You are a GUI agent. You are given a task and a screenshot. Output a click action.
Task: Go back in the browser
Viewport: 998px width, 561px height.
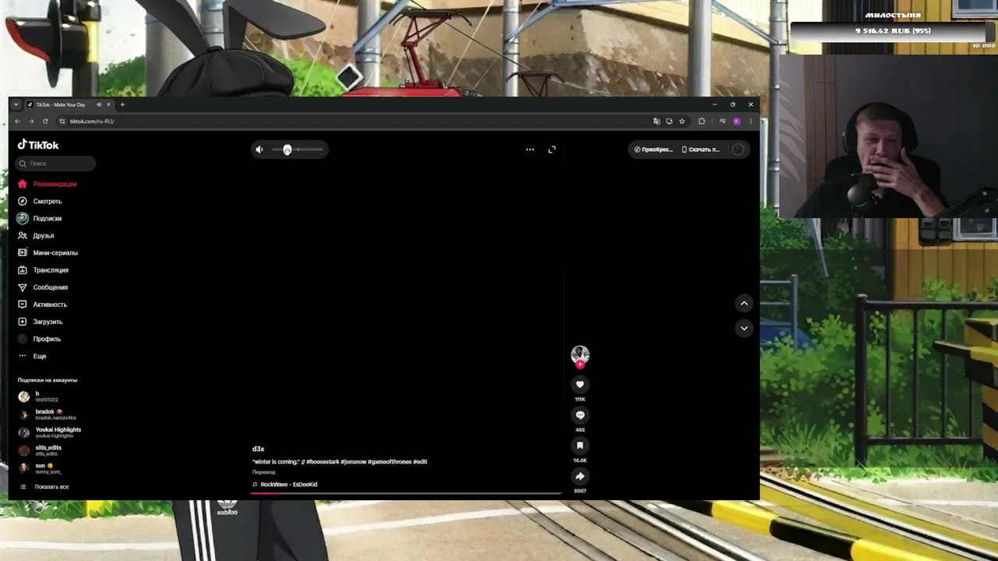[x=17, y=122]
